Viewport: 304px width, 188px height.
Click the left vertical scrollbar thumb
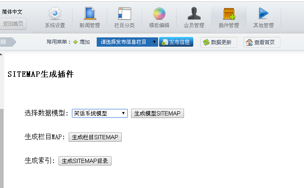[2, 148]
